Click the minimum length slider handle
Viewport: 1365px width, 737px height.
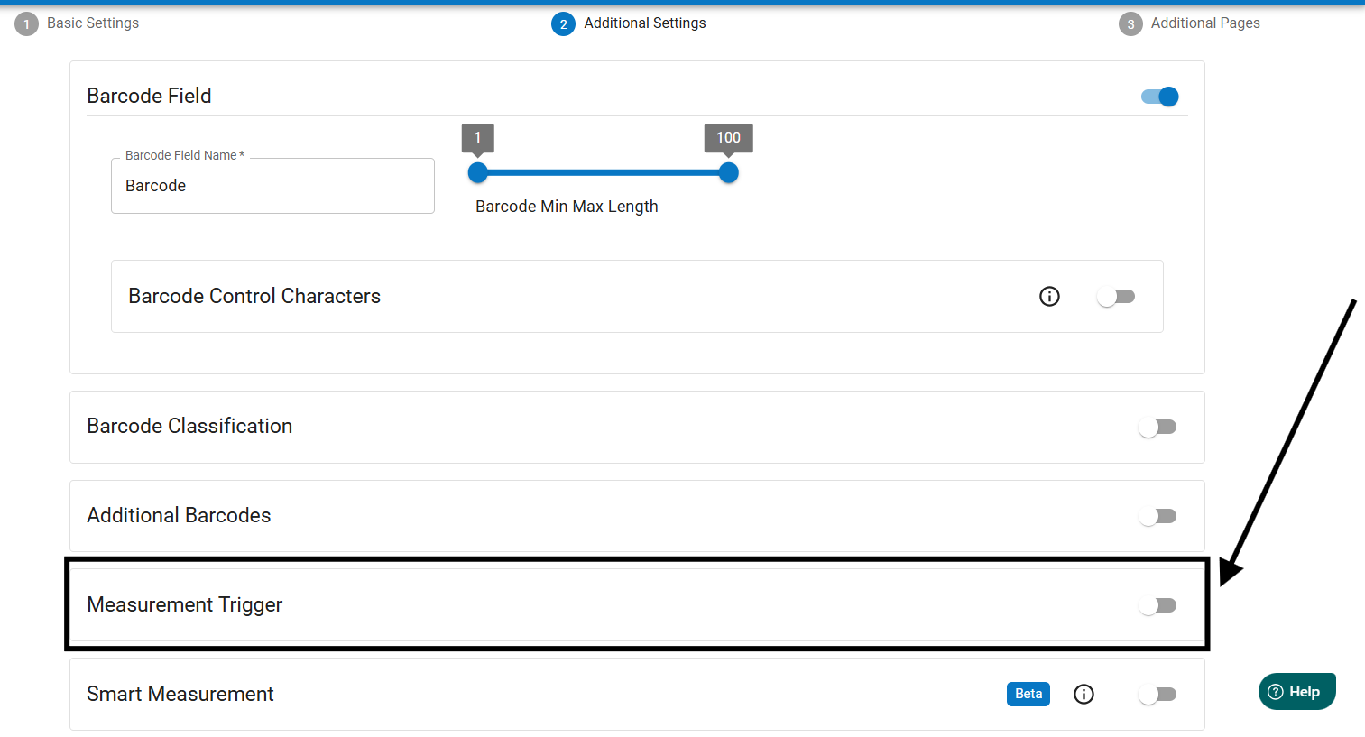(478, 172)
